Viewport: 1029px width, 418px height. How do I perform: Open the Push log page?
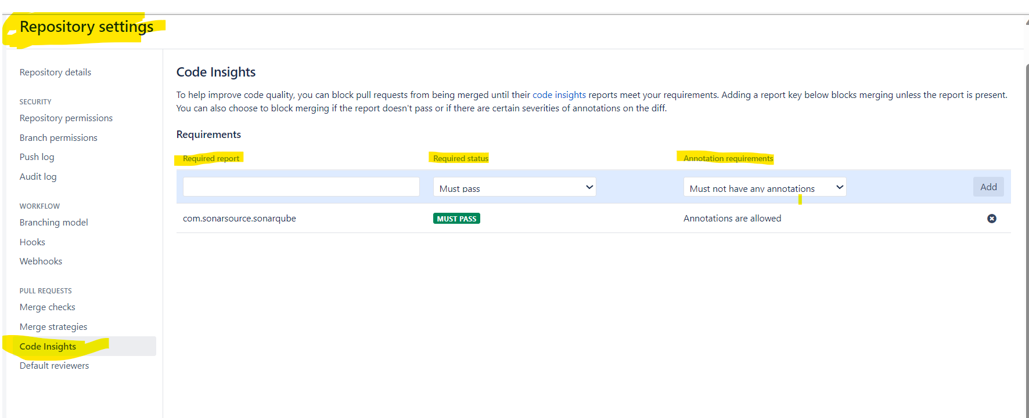coord(37,157)
